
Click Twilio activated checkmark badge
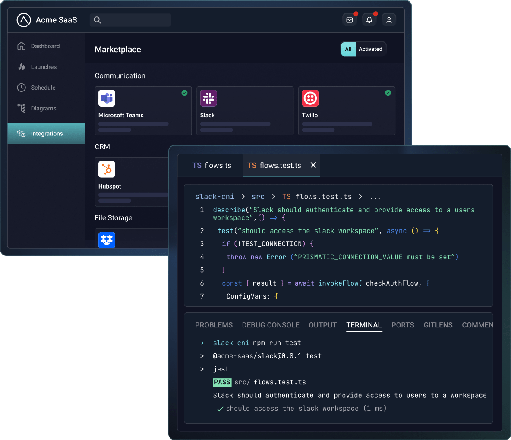[388, 93]
